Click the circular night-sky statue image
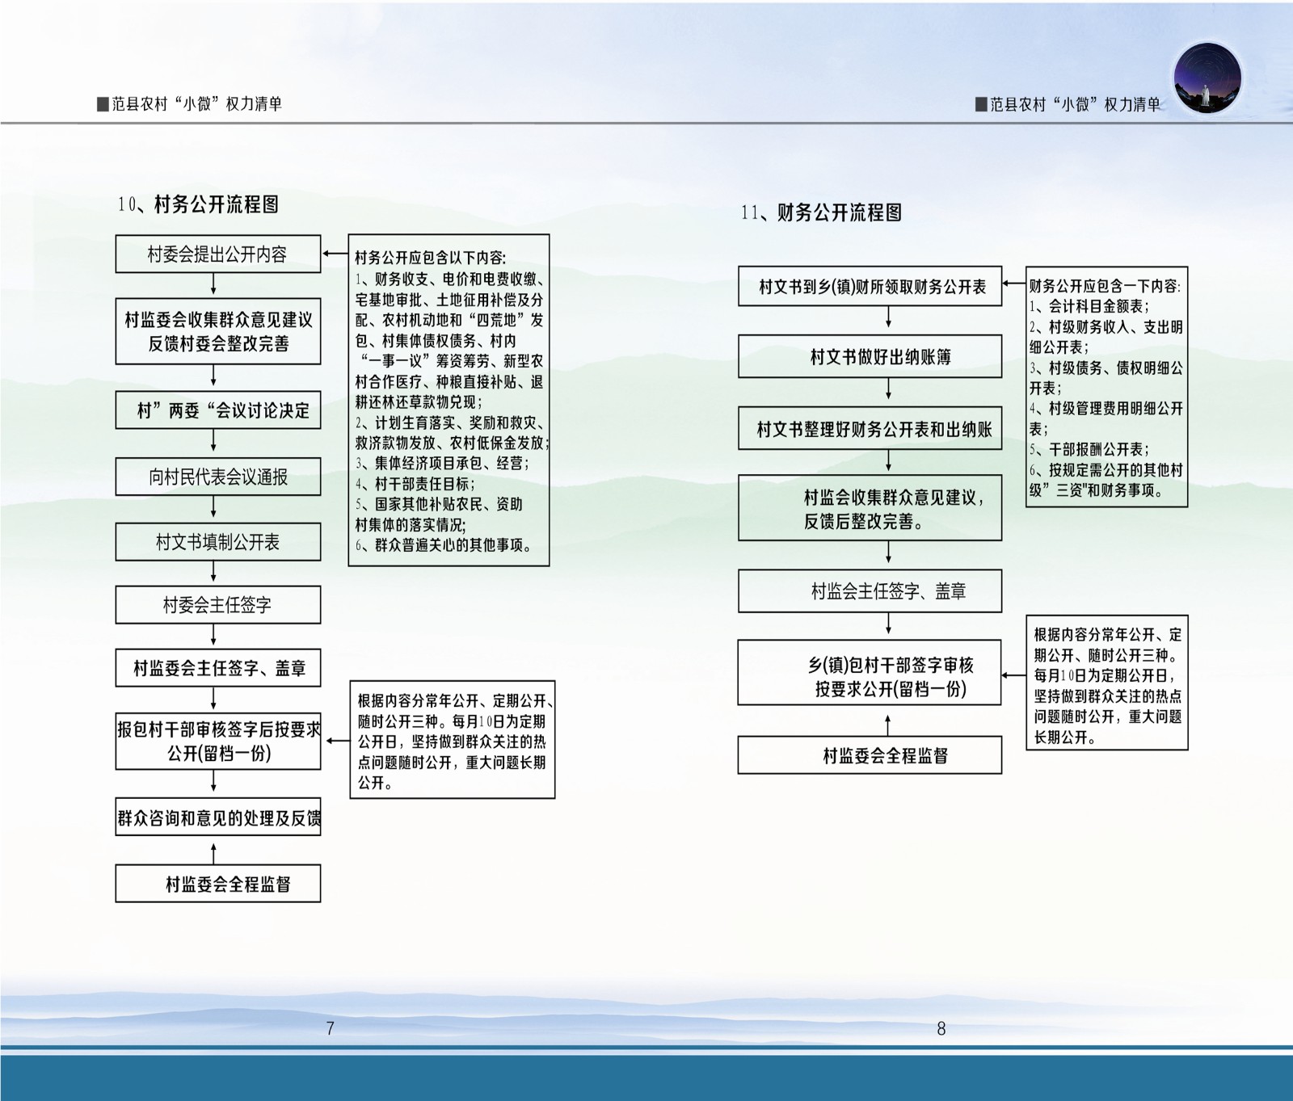 tap(1207, 78)
